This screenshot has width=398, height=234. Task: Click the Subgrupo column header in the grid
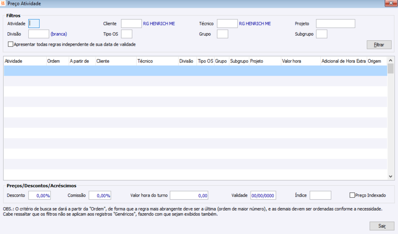coord(239,61)
